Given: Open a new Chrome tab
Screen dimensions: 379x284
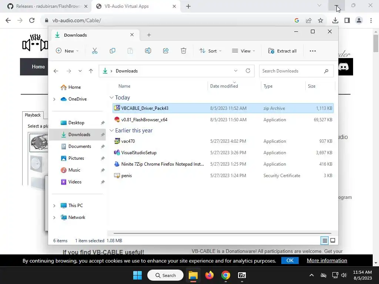Looking at the screenshot, I should tap(188, 6).
